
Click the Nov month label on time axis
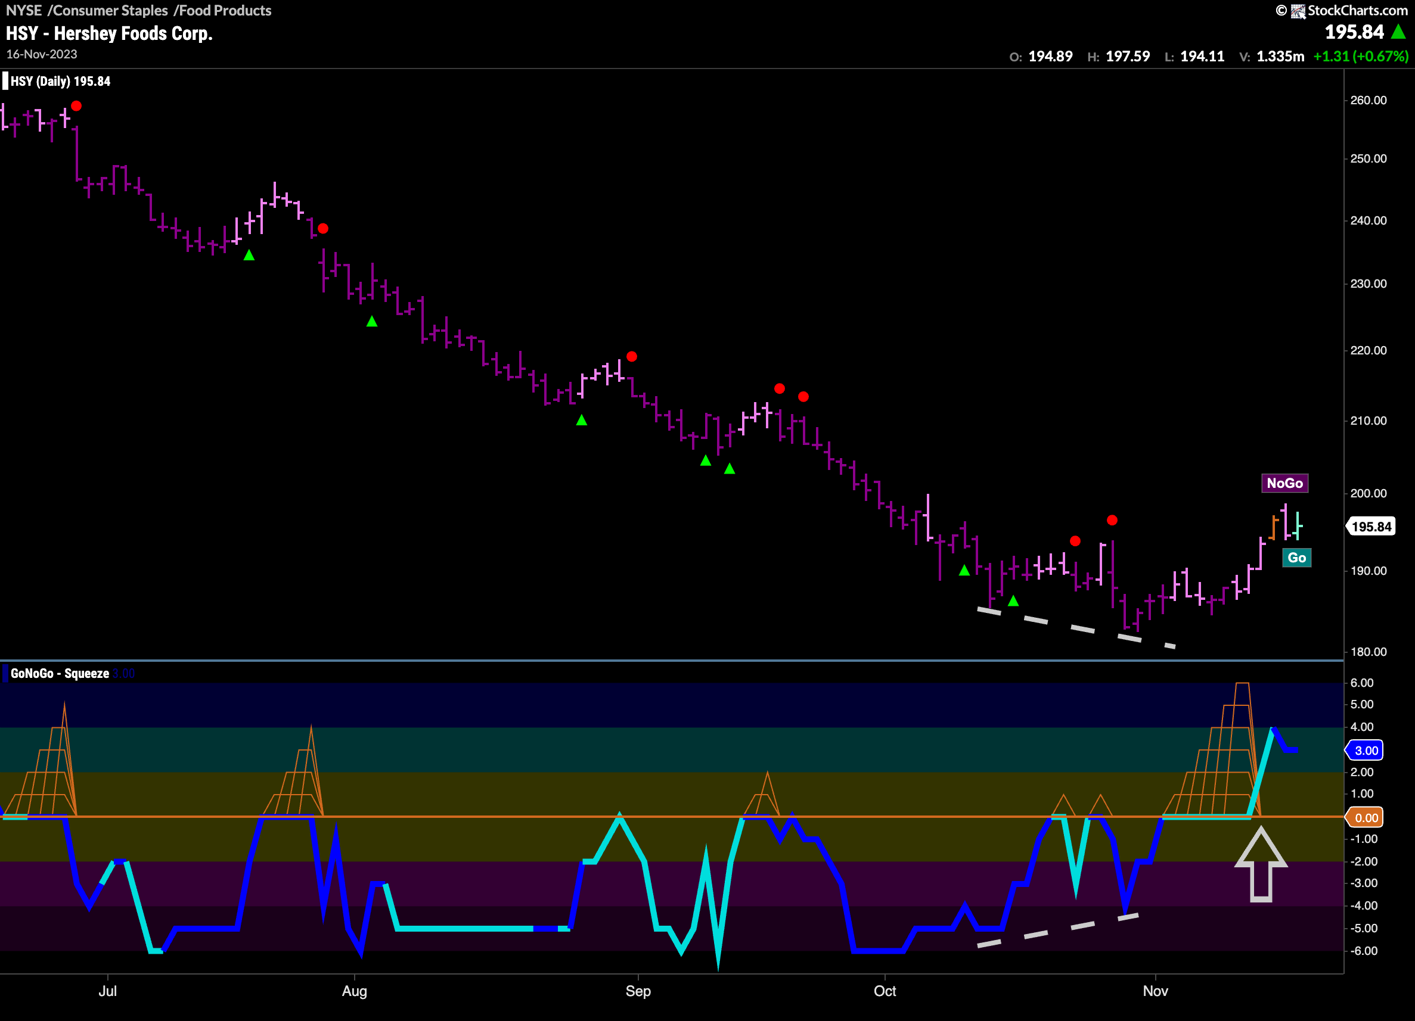pyautogui.click(x=1155, y=991)
